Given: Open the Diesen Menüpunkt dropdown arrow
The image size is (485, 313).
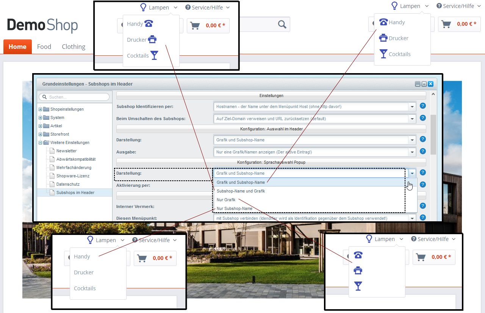Looking at the screenshot, I should (412, 218).
